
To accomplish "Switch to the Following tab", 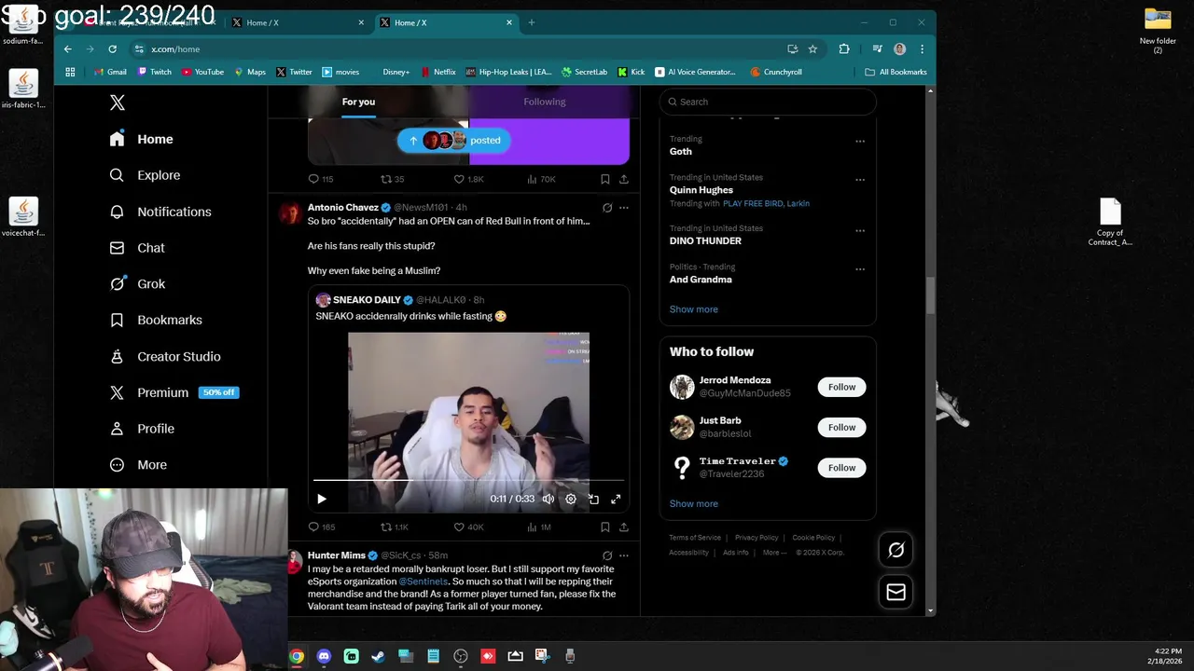I will click(544, 102).
